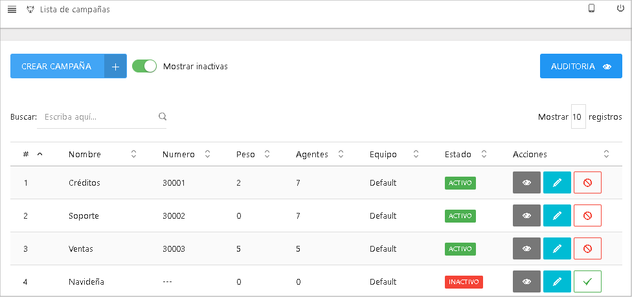Edit the Créditos campaign with pencil icon

point(557,182)
